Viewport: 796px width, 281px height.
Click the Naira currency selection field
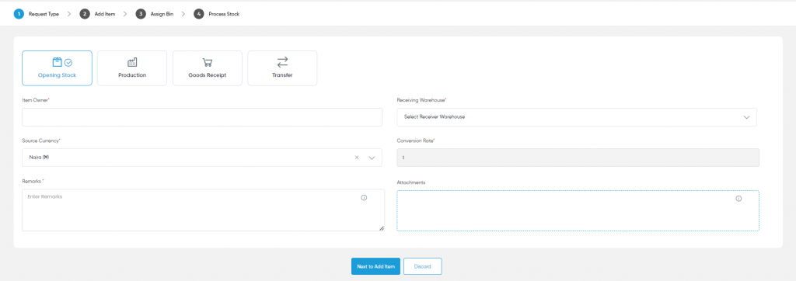point(202,158)
